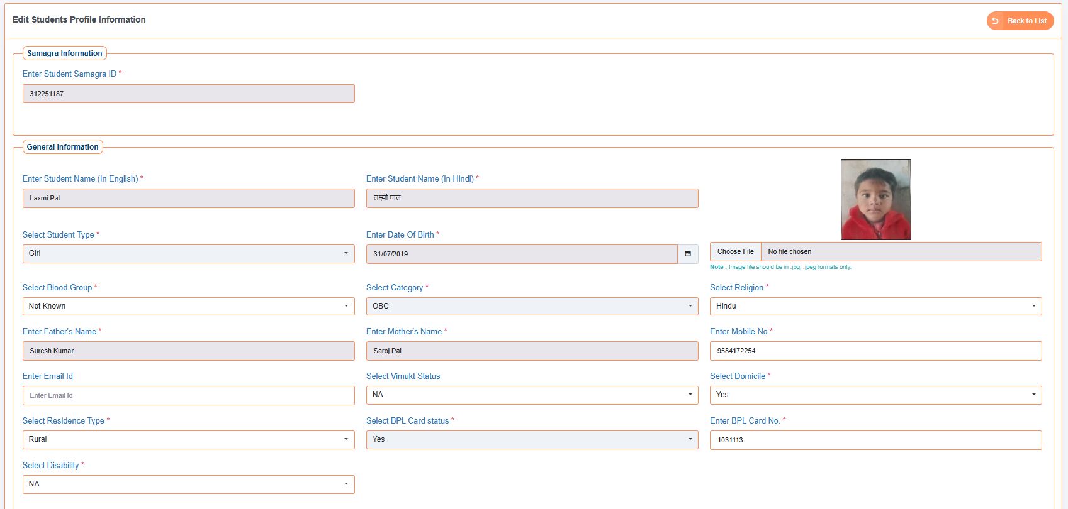Screen dimensions: 1068x509
Task: Expand the Vimukt Status dropdown
Action: click(532, 395)
